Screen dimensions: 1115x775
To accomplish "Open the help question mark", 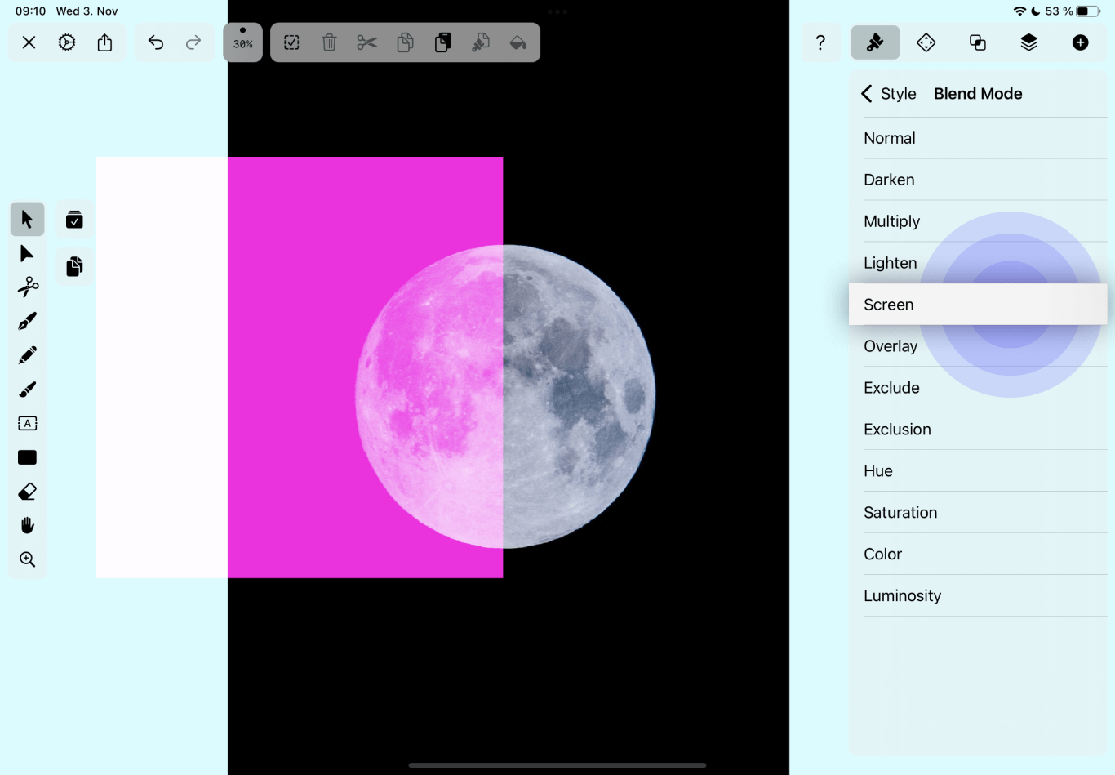I will [820, 42].
